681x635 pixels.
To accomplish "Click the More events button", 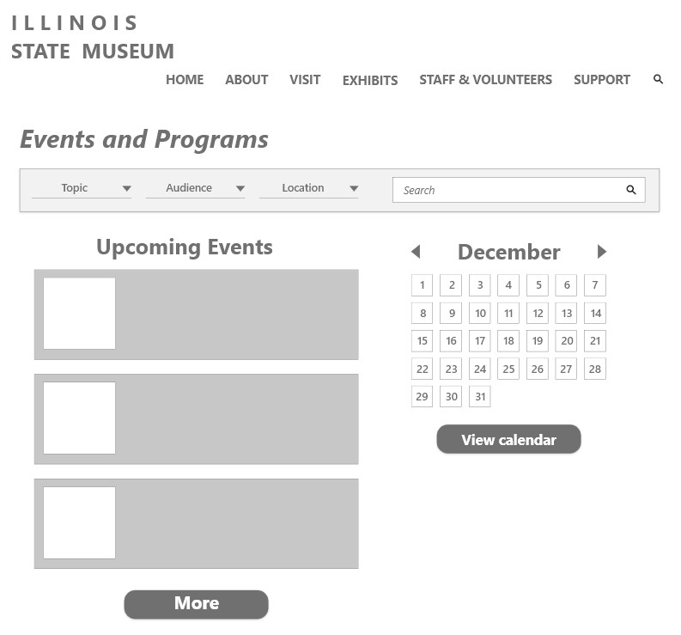I will pos(196,604).
